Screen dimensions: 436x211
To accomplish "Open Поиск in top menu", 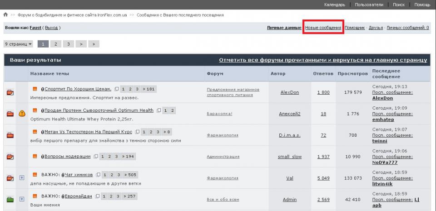I will [x=398, y=5].
